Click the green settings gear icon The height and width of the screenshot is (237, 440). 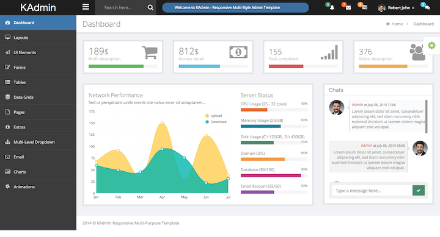tap(431, 45)
